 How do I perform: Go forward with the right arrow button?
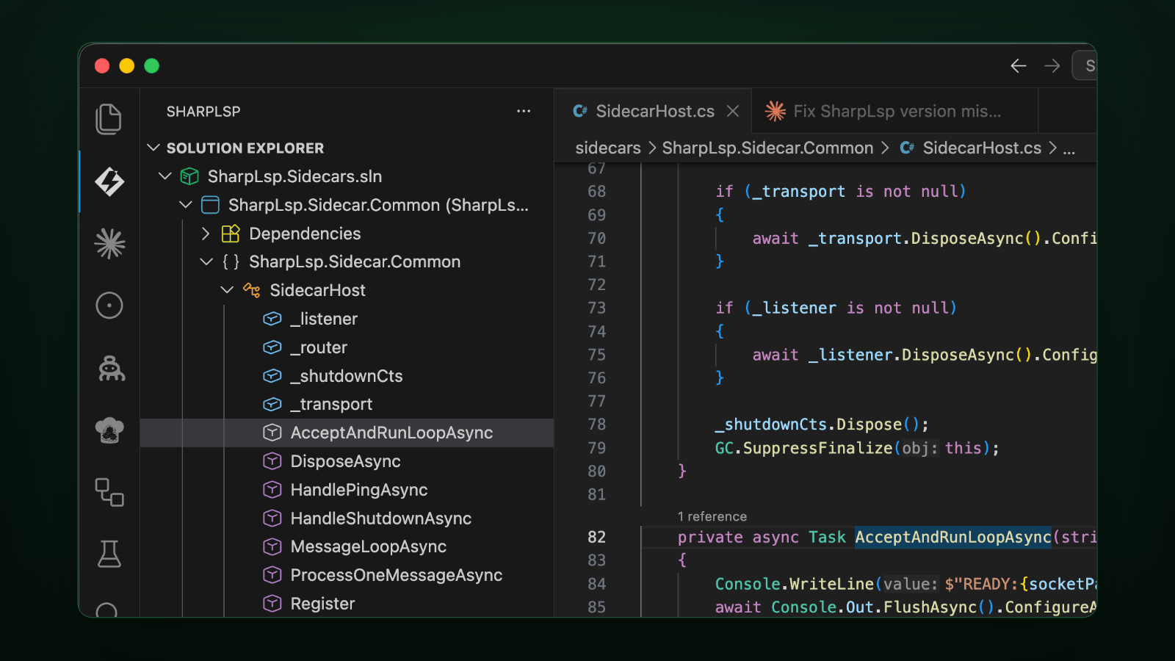click(x=1052, y=66)
